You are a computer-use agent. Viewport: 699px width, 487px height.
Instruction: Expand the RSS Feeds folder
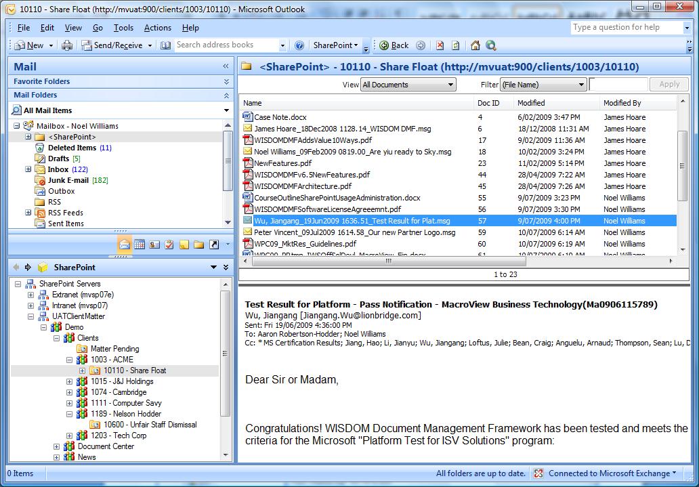click(28, 213)
